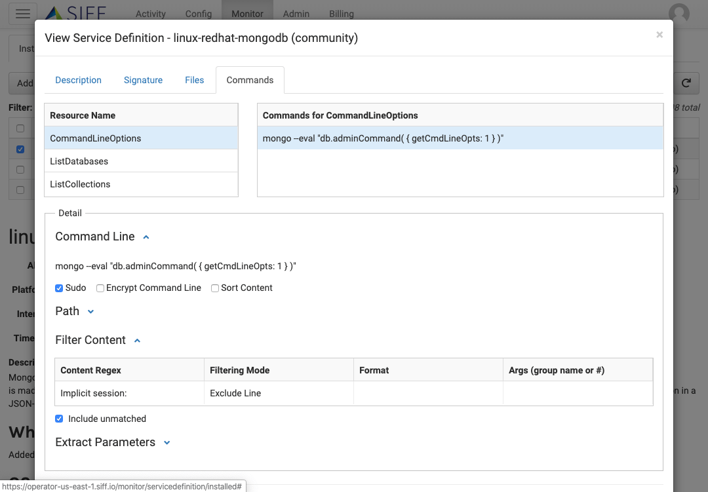
Task: Toggle the header checkbox in background table
Action: pyautogui.click(x=20, y=128)
